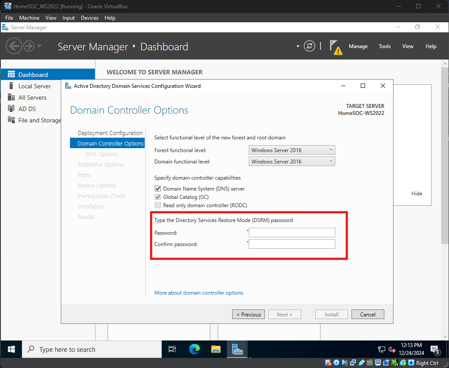This screenshot has height=368, width=449.
Task: Open the notifications flag with warning
Action: tap(335, 46)
